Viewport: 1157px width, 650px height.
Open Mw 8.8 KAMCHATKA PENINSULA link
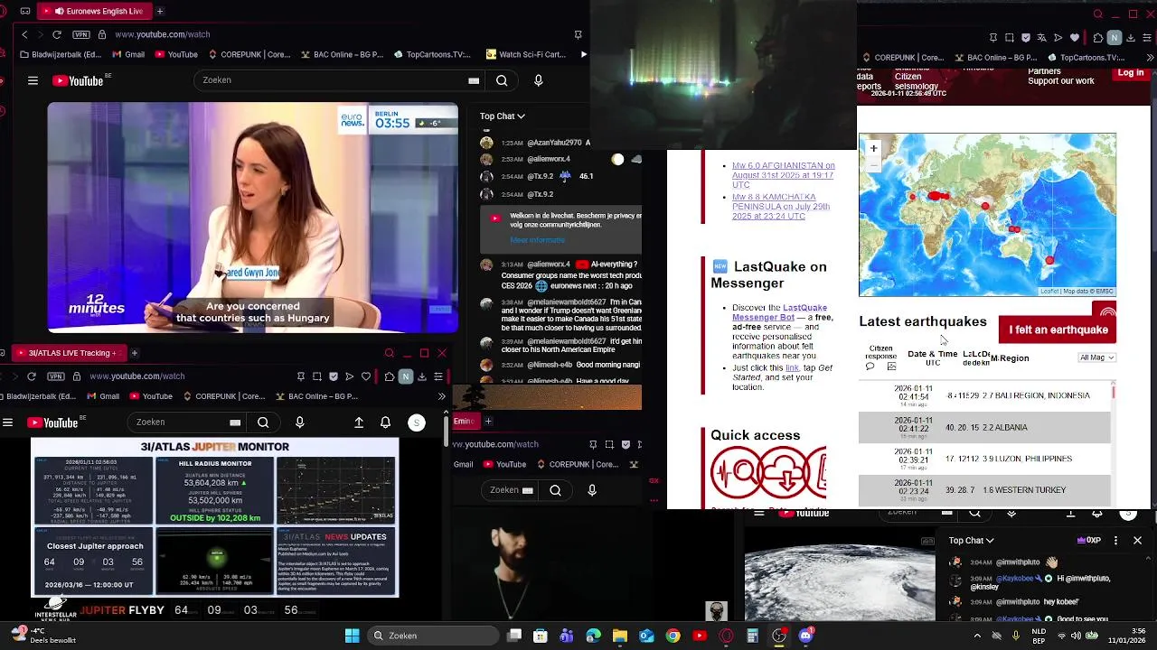tap(781, 207)
